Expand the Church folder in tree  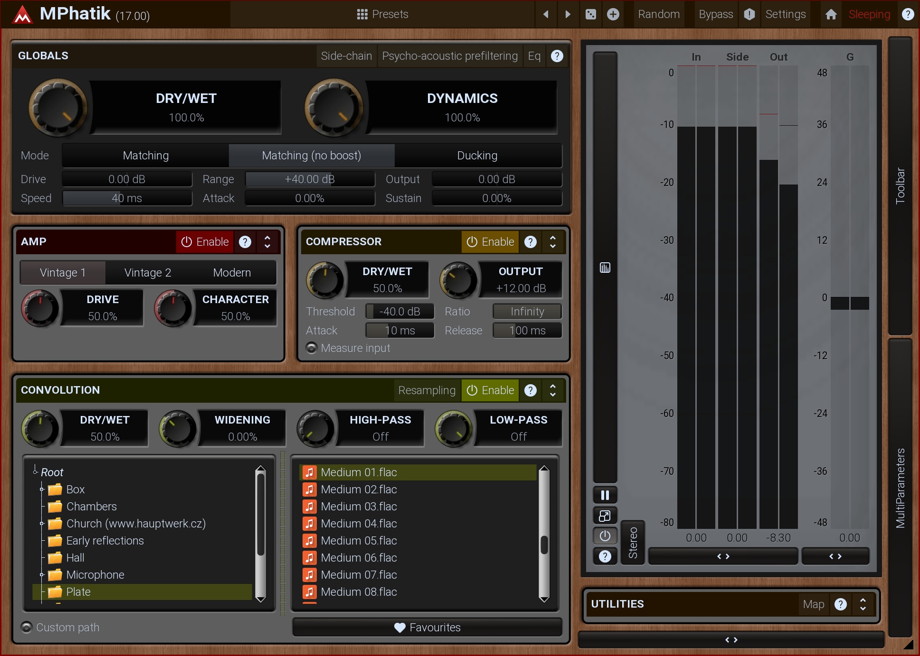coord(42,524)
